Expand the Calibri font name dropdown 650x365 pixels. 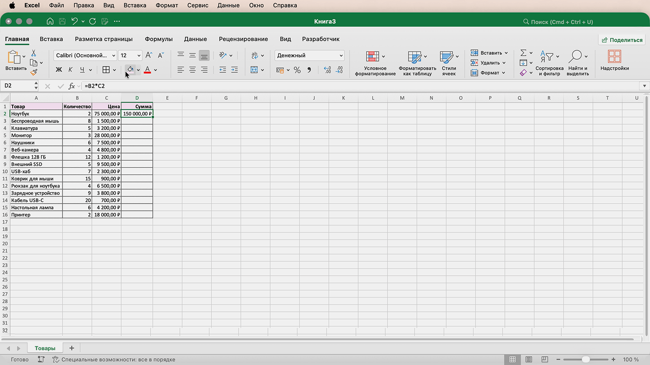pos(114,56)
